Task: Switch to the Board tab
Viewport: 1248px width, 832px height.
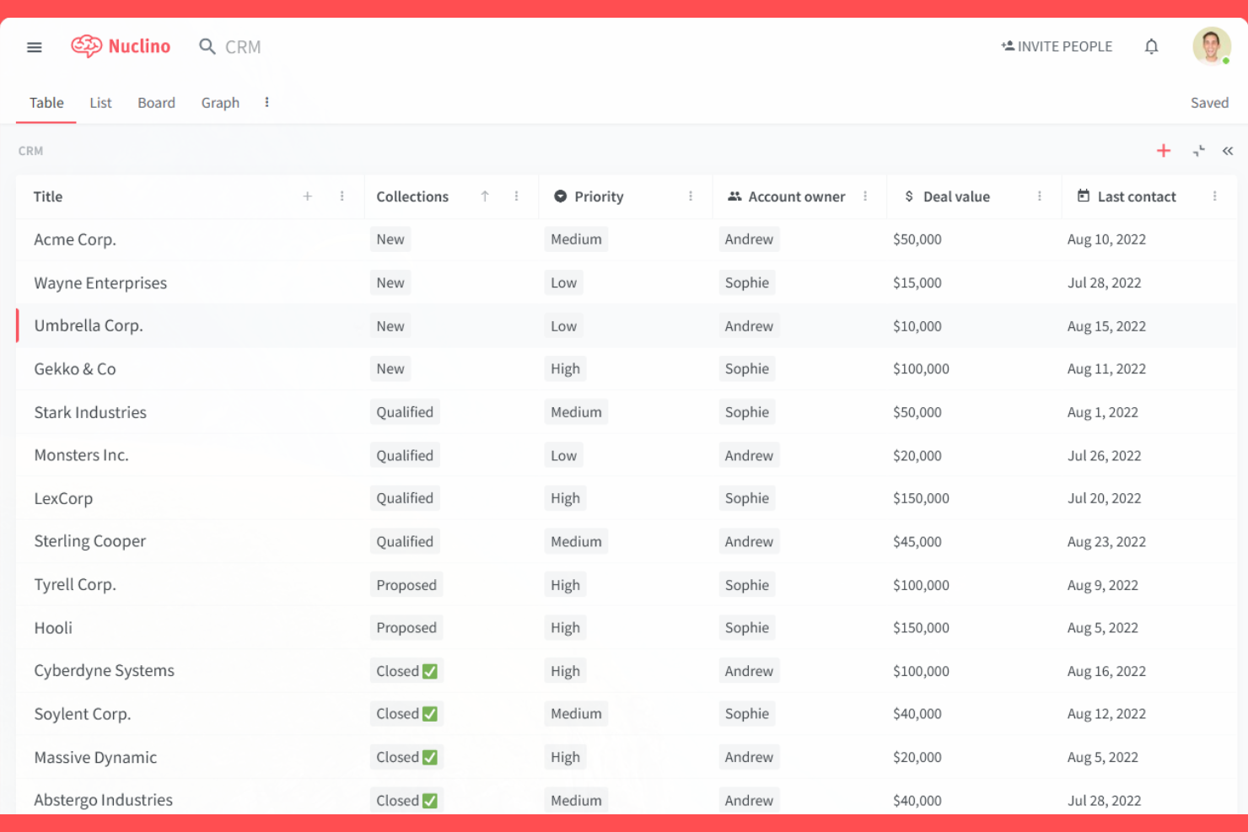Action: click(157, 103)
